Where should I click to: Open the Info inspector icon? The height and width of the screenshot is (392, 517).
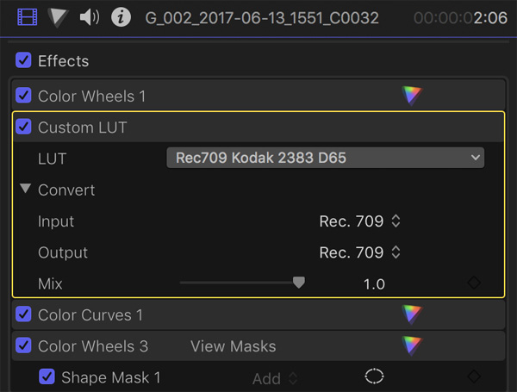pyautogui.click(x=121, y=17)
